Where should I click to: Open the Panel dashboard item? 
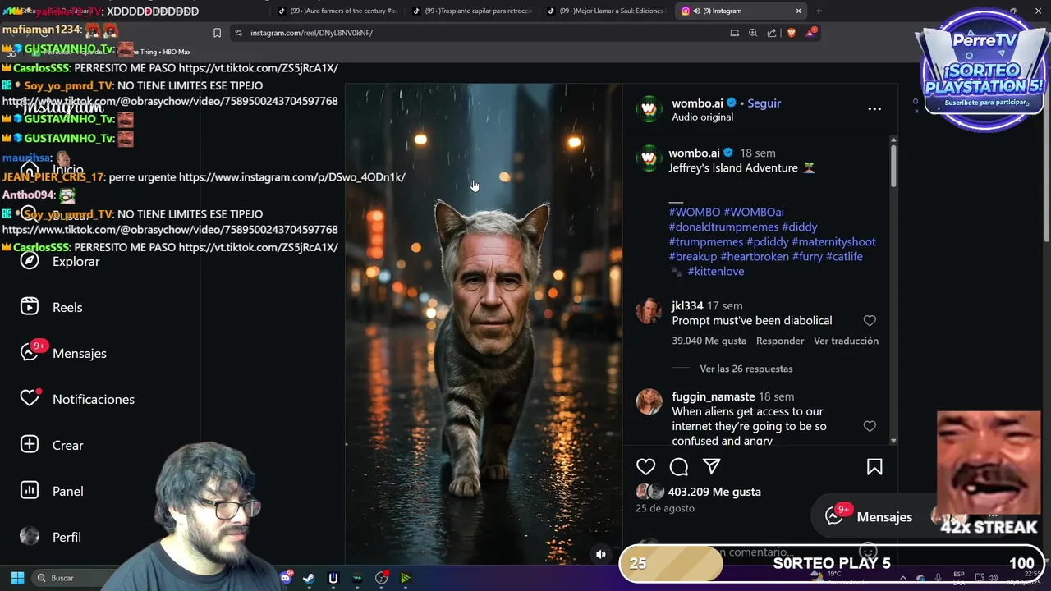click(52, 491)
